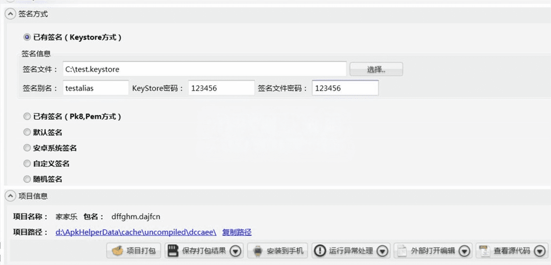This screenshot has width=551, height=265.
Task: Click the 查看源代码 source file icon
Action: [x=484, y=250]
